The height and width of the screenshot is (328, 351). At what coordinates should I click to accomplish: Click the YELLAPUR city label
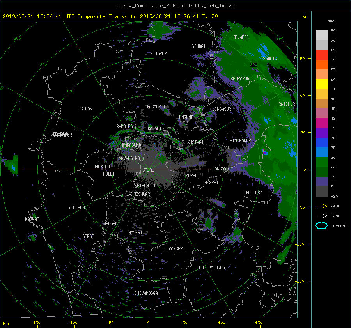(78, 207)
